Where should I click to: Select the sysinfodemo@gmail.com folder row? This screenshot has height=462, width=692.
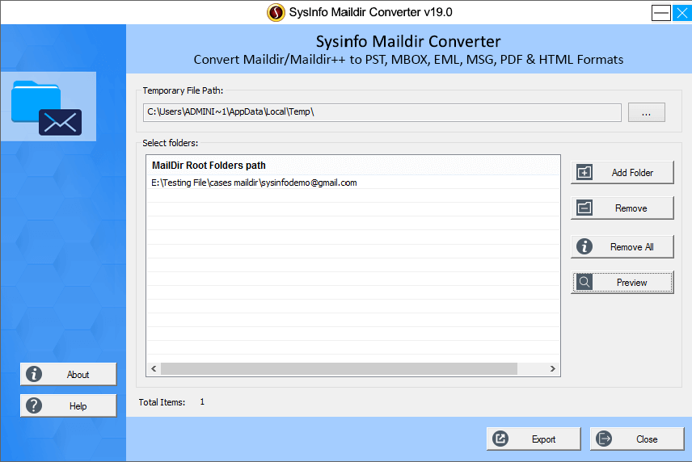tap(353, 183)
